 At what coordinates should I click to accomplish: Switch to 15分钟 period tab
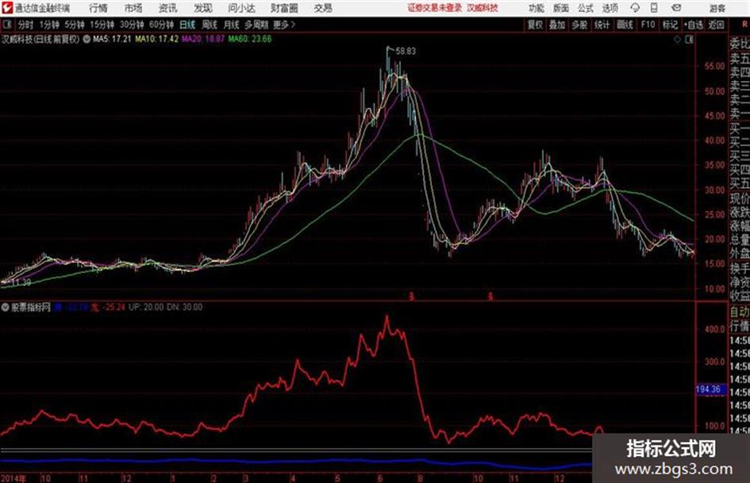click(102, 25)
